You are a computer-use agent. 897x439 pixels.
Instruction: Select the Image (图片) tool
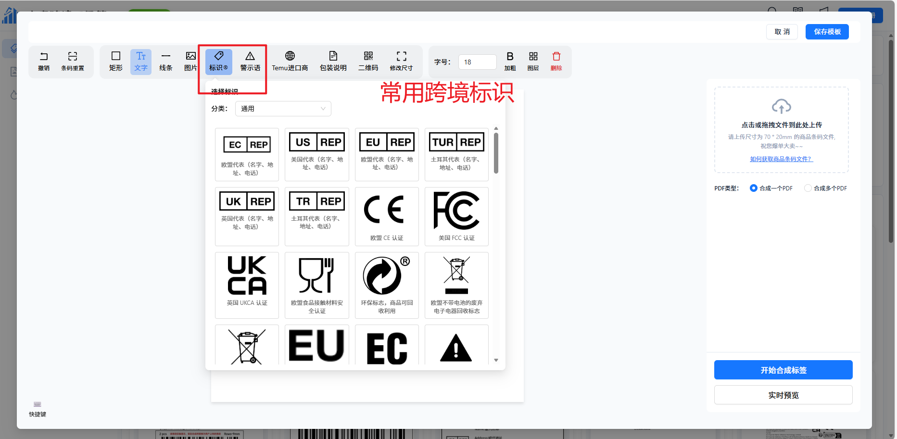[191, 62]
